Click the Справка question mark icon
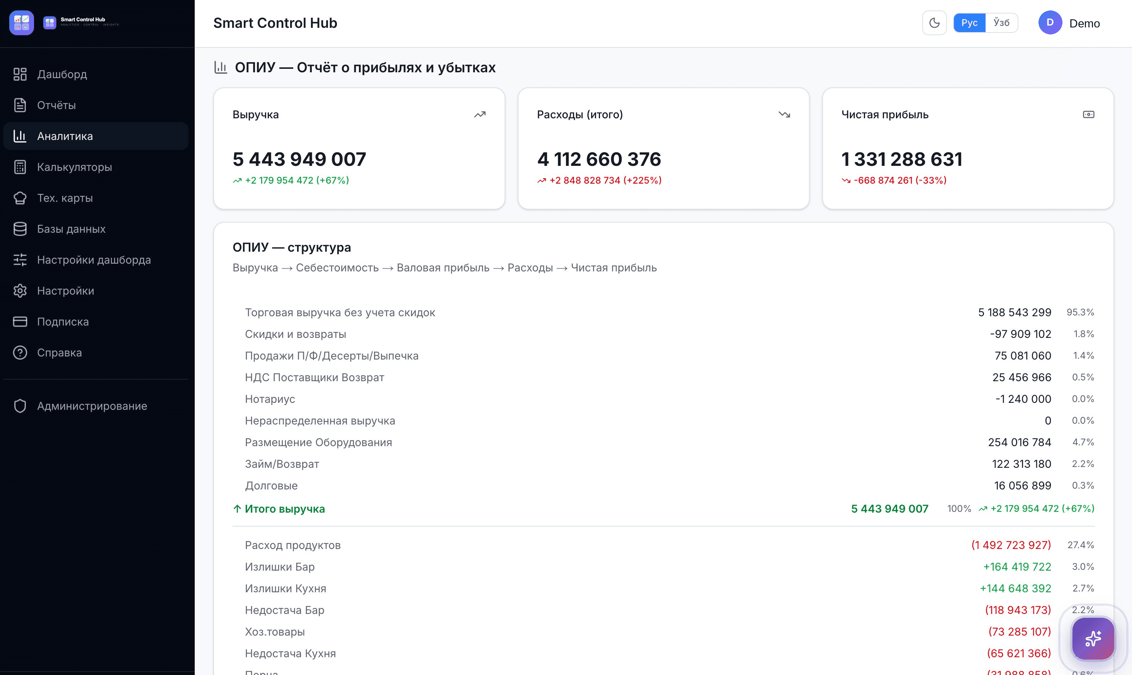The image size is (1132, 675). pyautogui.click(x=20, y=353)
